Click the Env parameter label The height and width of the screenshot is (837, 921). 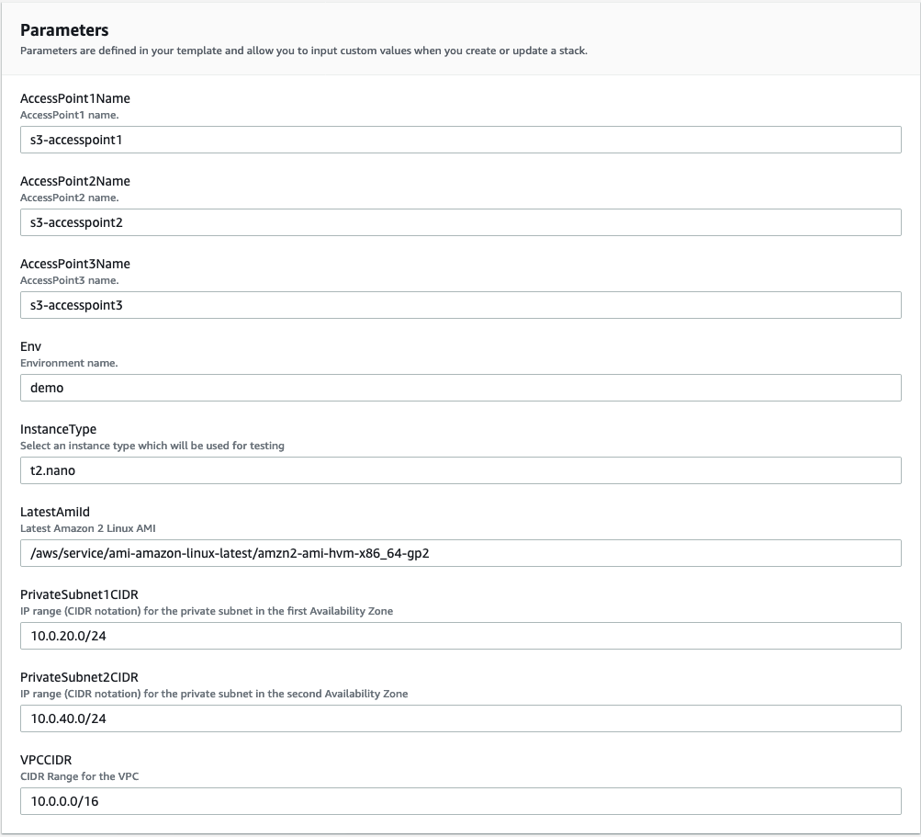click(32, 346)
